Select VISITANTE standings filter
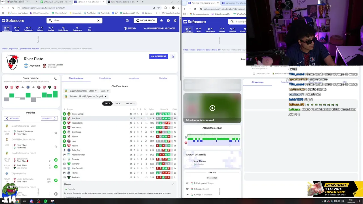Viewport: 363px width, 204px height. 130,103
